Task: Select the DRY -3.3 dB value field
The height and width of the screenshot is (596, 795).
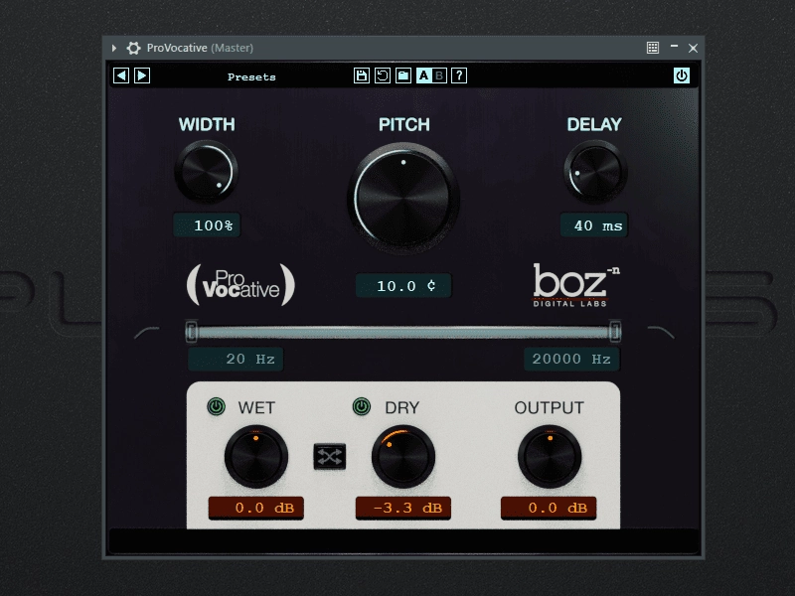Action: 403,508
